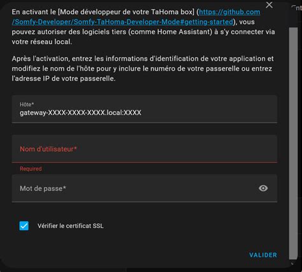Click the paragraph starting with Après l'activation
This screenshot has width=302, height=272.
143,68
